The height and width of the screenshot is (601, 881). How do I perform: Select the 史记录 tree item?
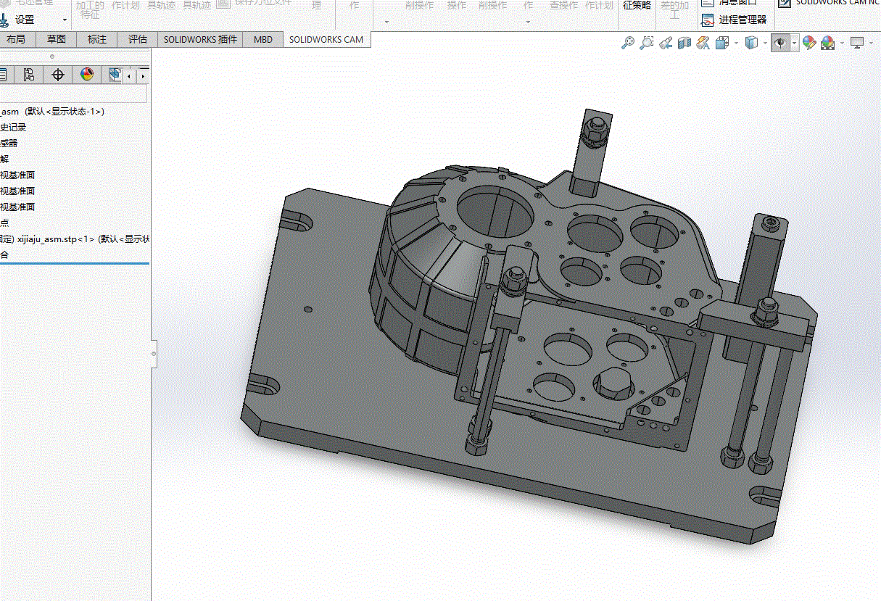pyautogui.click(x=13, y=128)
